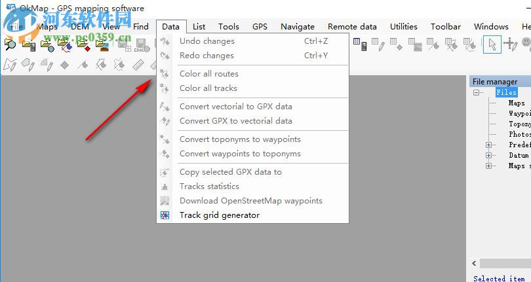The image size is (531, 282).
Task: Click the GDAL save icon
Action: point(142,45)
